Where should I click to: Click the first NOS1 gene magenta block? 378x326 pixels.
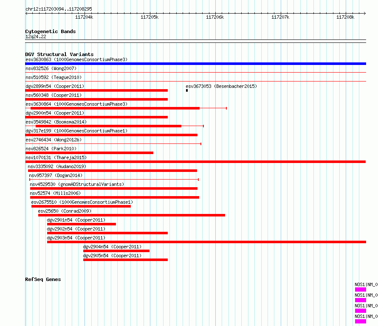coord(361,289)
